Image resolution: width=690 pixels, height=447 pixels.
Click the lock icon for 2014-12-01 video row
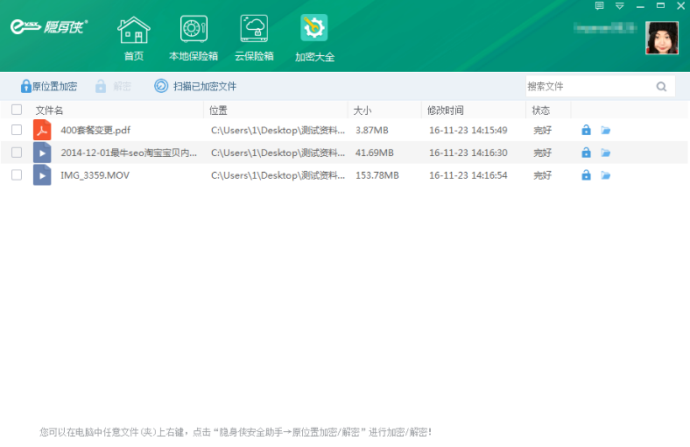pos(586,153)
